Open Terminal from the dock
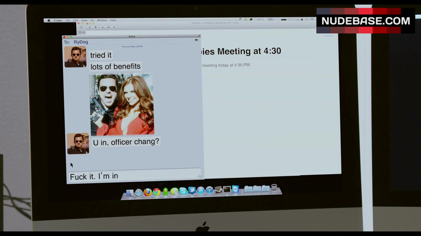Screen dimensions: 421x236 point(227,190)
